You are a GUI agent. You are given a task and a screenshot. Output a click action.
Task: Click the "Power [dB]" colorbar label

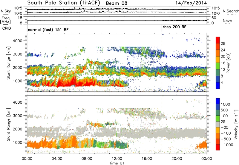click(228, 63)
